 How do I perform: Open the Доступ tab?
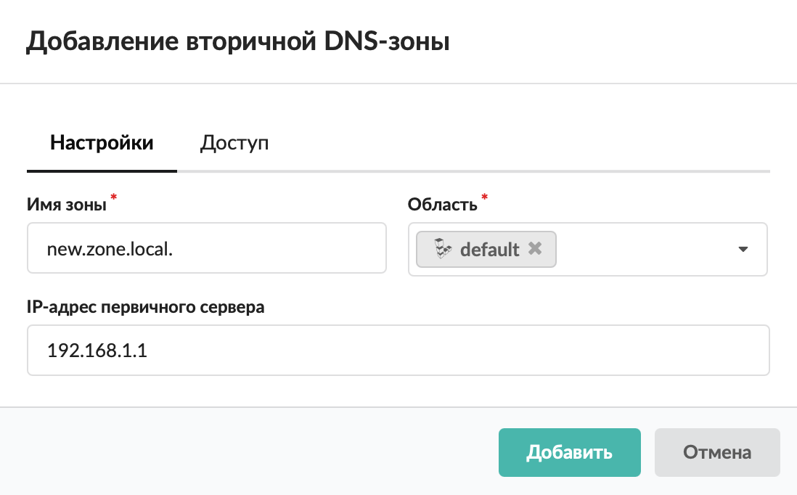[x=234, y=143]
